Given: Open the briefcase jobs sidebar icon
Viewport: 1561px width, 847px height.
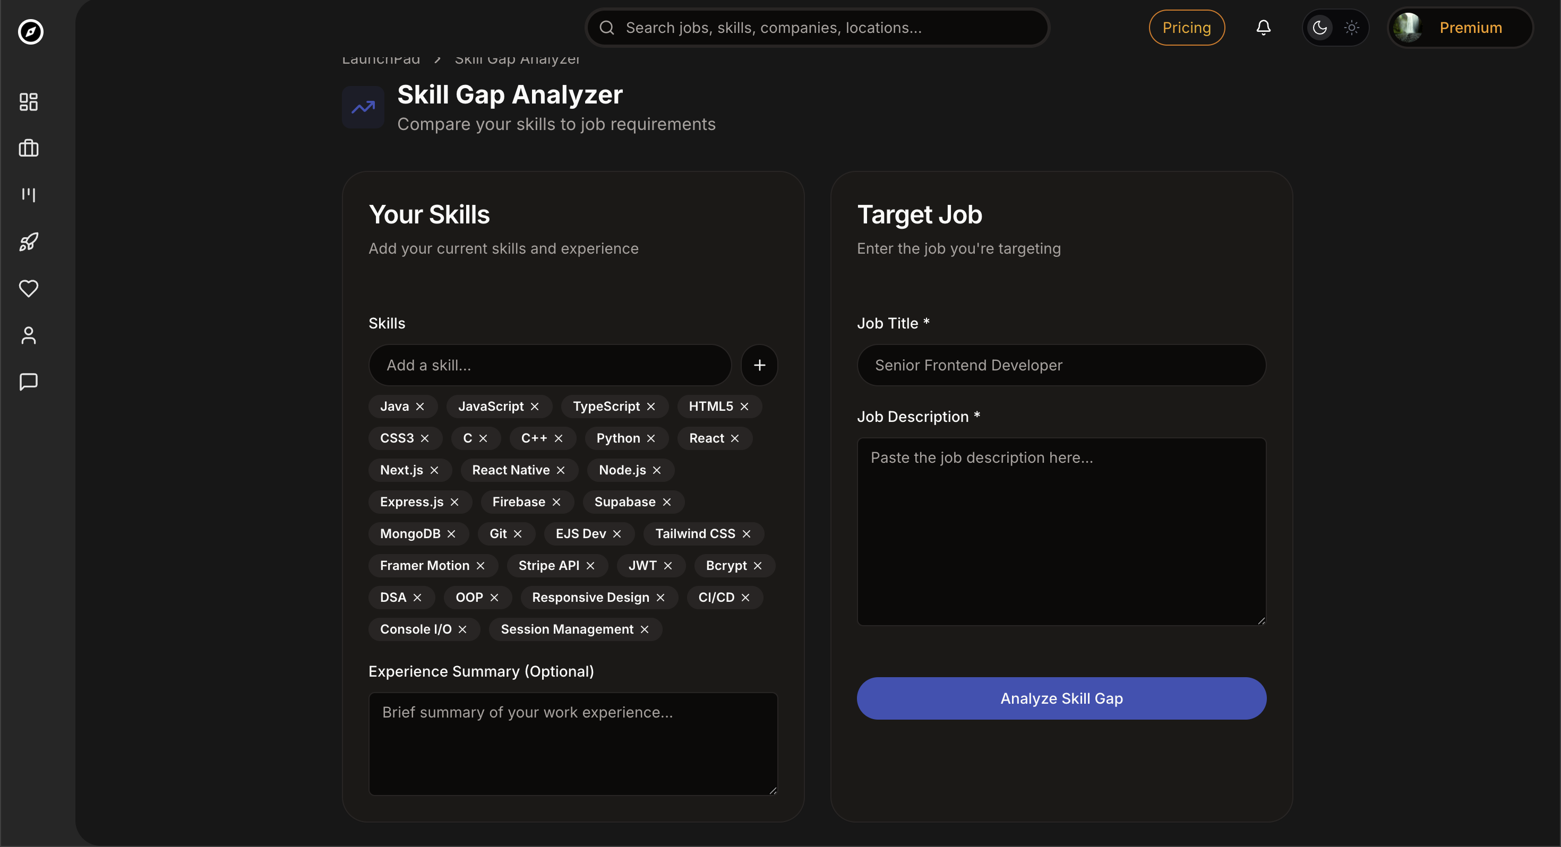Looking at the screenshot, I should (29, 149).
